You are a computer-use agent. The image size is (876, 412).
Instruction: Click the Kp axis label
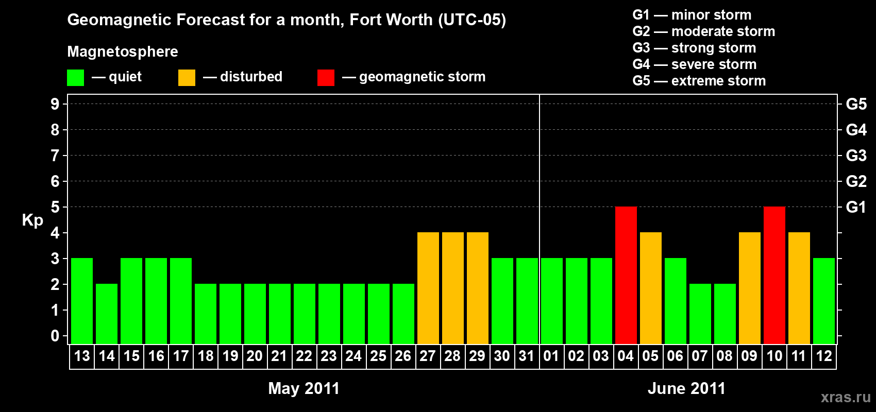tap(32, 220)
